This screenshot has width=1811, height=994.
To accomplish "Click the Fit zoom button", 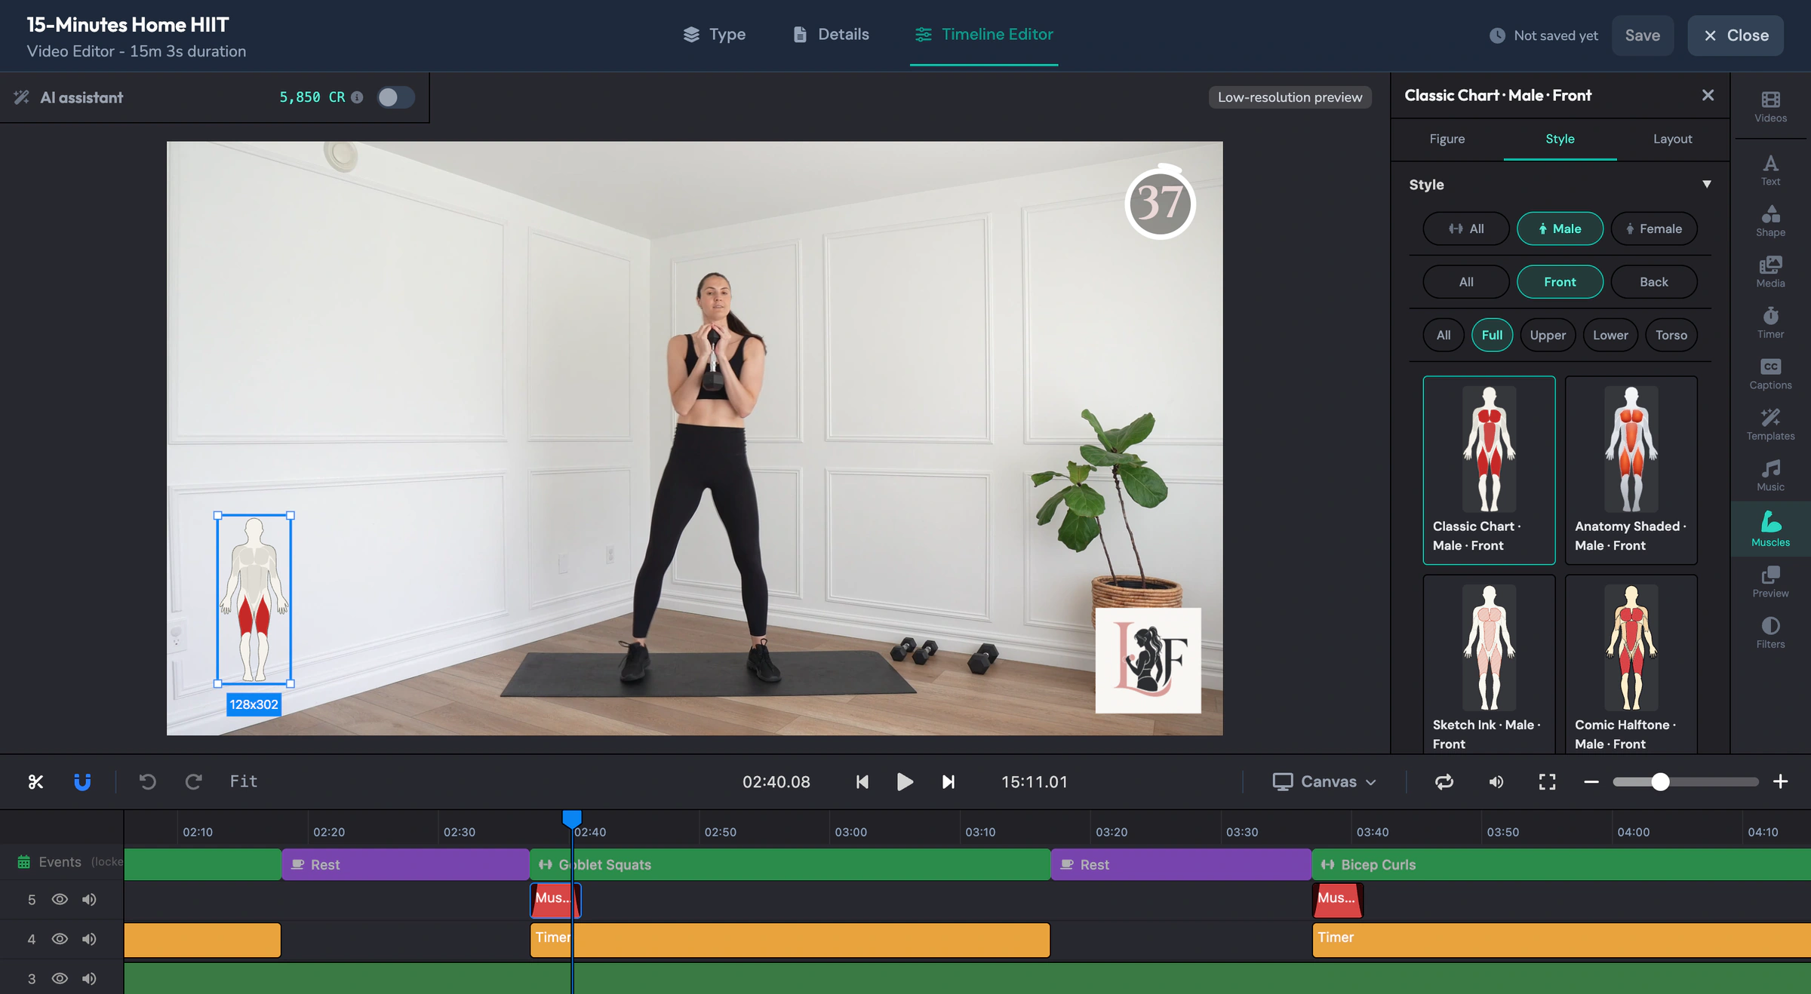I will click(x=244, y=781).
